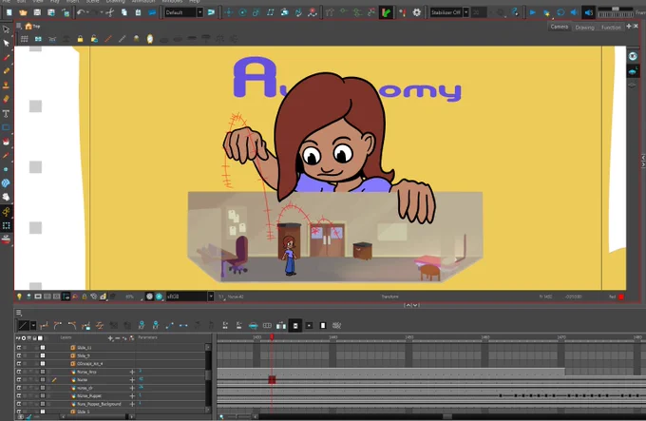This screenshot has height=421, width=646.
Task: Click the stabilizer value input field
Action: click(x=478, y=12)
